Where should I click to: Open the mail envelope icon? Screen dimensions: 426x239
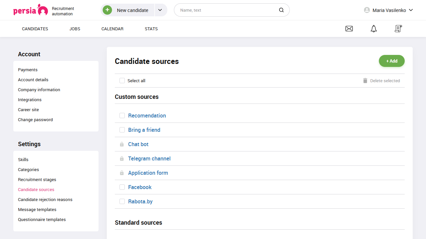(349, 29)
